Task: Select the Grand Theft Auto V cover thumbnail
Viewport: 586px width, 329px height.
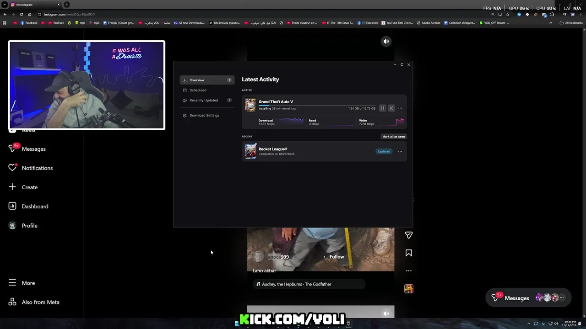Action: [250, 105]
